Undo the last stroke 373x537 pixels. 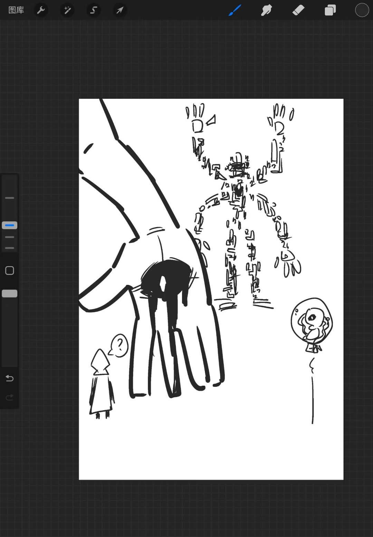pyautogui.click(x=10, y=378)
